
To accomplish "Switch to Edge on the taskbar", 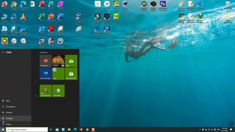I will point(75,129).
